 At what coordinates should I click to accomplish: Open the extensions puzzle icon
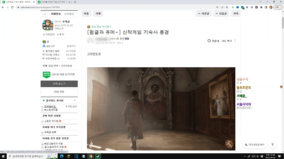tap(261, 7)
